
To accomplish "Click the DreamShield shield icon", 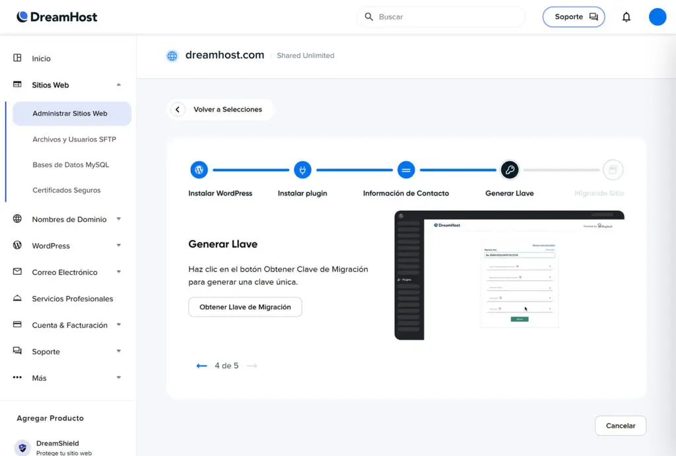I will [x=22, y=448].
